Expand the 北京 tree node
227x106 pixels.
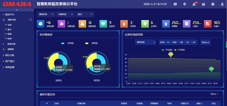(6, 25)
